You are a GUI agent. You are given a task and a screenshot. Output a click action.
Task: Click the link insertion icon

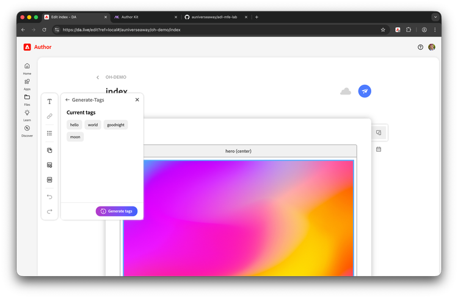pos(49,116)
